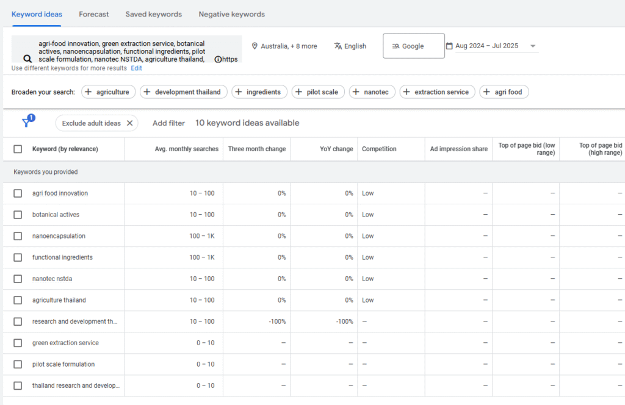Click the Edit link for keywords
The image size is (625, 405).
[x=136, y=68]
